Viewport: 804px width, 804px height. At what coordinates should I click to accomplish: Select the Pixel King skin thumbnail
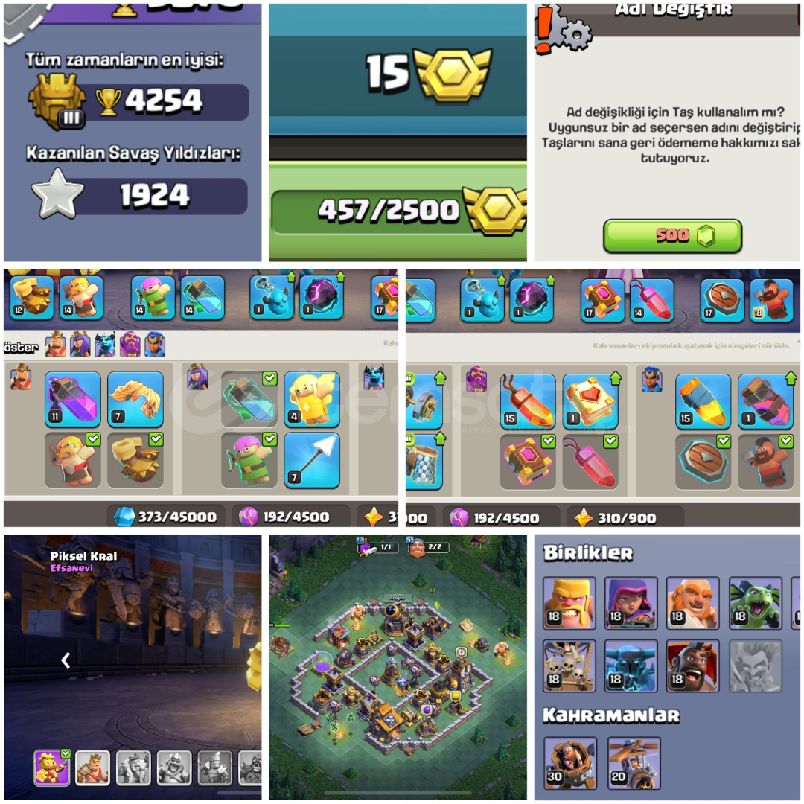tap(51, 768)
